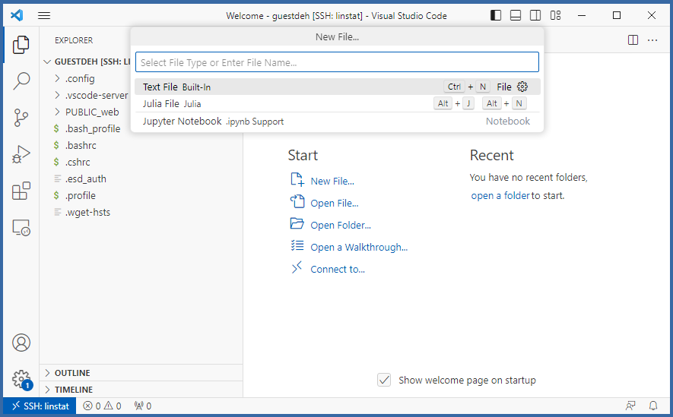Expand the .config folder
The width and height of the screenshot is (673, 417).
coord(79,78)
